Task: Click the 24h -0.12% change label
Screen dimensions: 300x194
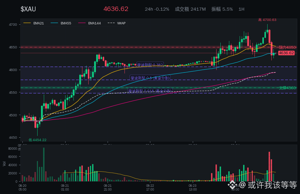Action: (x=157, y=9)
